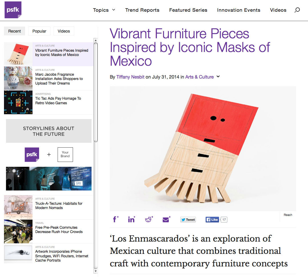Share article on Reddit icon
308x277 pixels.
coord(149,219)
